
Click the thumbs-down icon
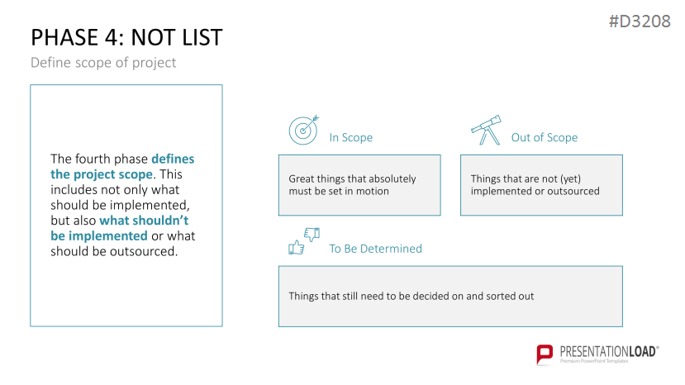[x=312, y=235]
